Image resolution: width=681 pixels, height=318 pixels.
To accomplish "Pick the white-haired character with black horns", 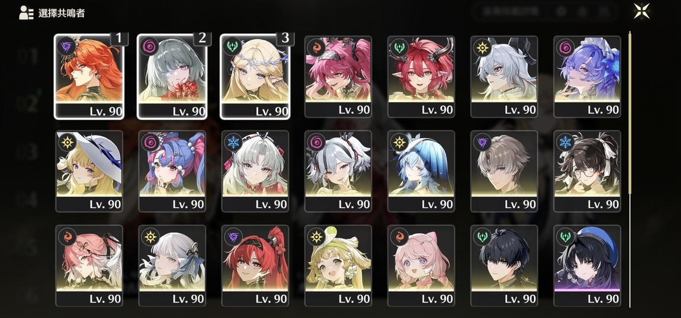I will click(504, 77).
